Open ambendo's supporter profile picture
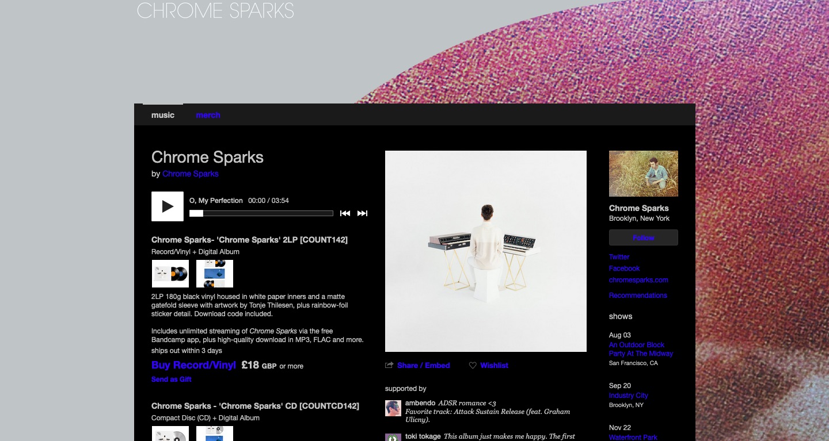Screen dimensions: 829x441 [x=393, y=408]
